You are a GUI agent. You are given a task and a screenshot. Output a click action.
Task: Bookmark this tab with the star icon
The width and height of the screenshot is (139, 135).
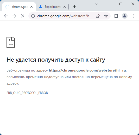(106, 16)
